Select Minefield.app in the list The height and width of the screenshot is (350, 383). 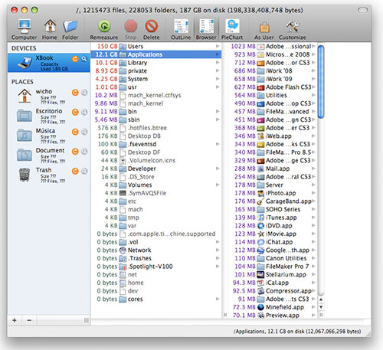coord(273,307)
